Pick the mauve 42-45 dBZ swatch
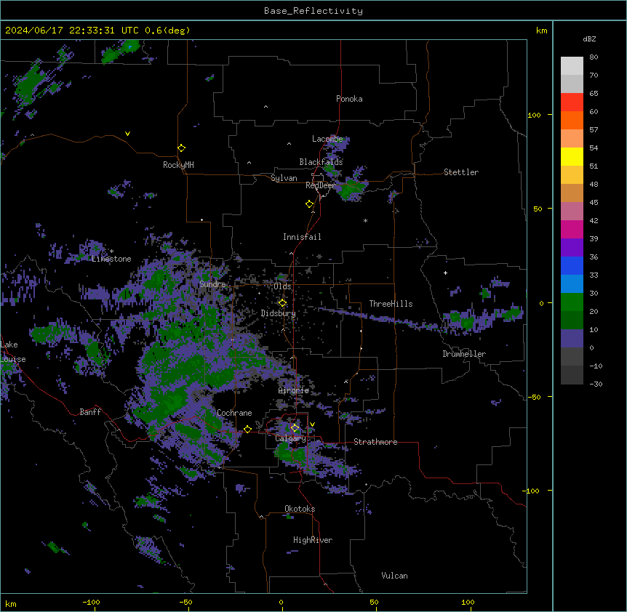The width and height of the screenshot is (627, 612). click(x=572, y=212)
